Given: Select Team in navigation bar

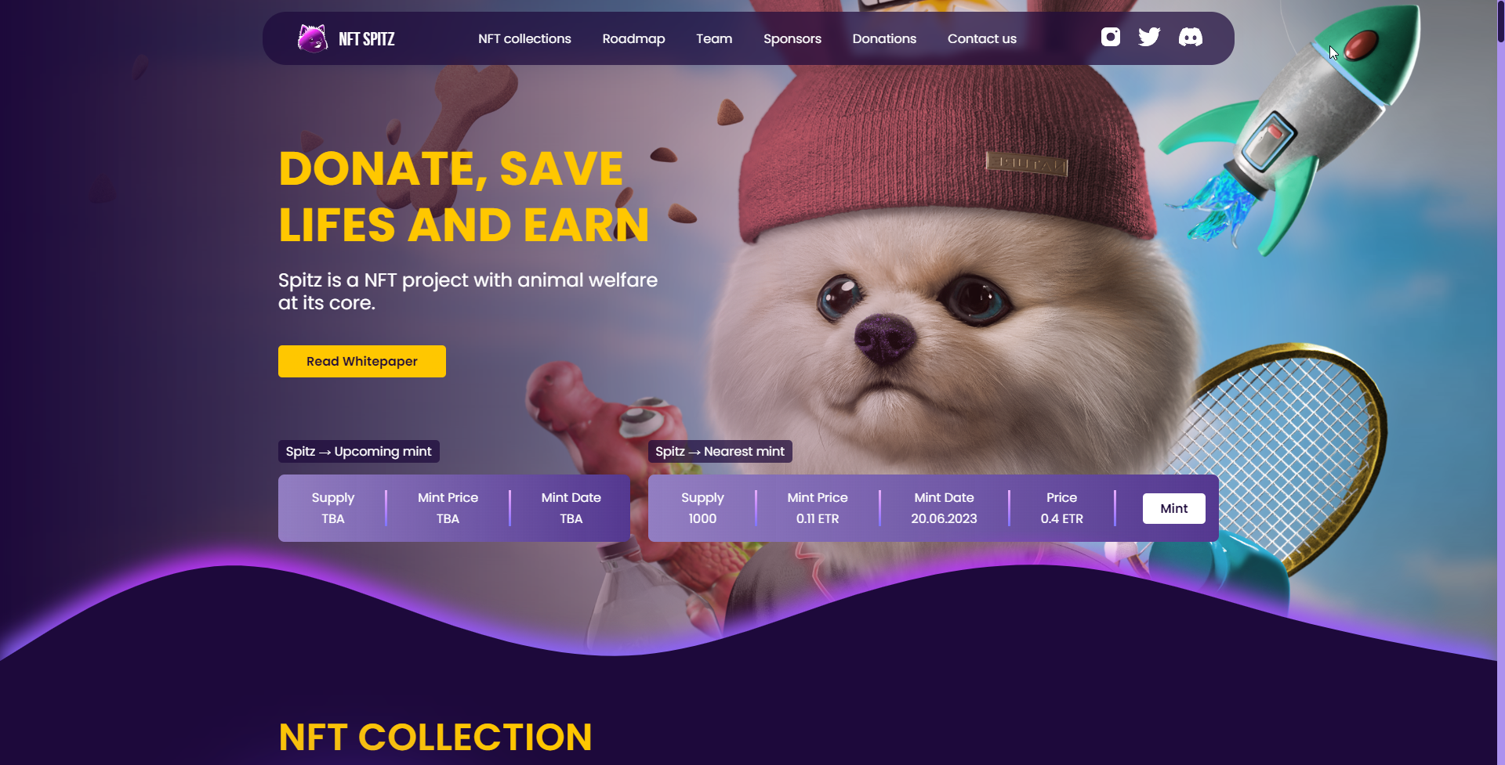Looking at the screenshot, I should click(714, 38).
